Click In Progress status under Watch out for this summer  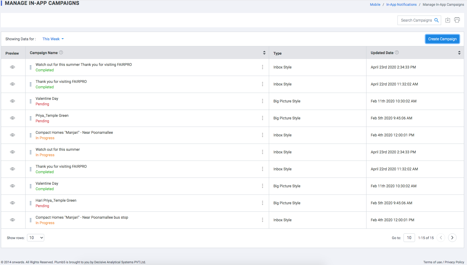45,155
